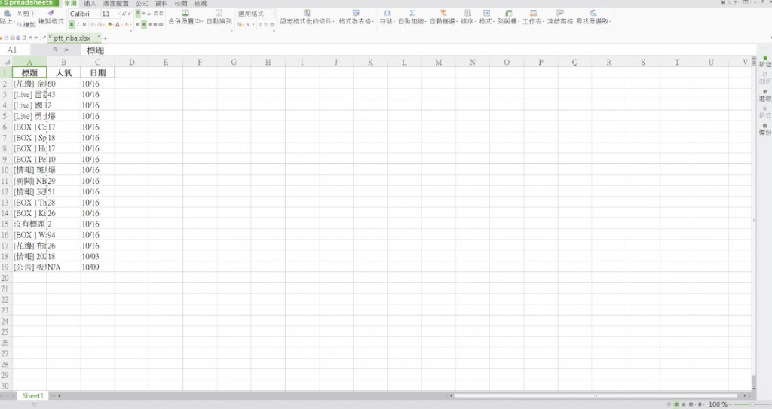The width and height of the screenshot is (772, 409).
Task: Click 凍結窗格 freeze panes
Action: point(560,17)
